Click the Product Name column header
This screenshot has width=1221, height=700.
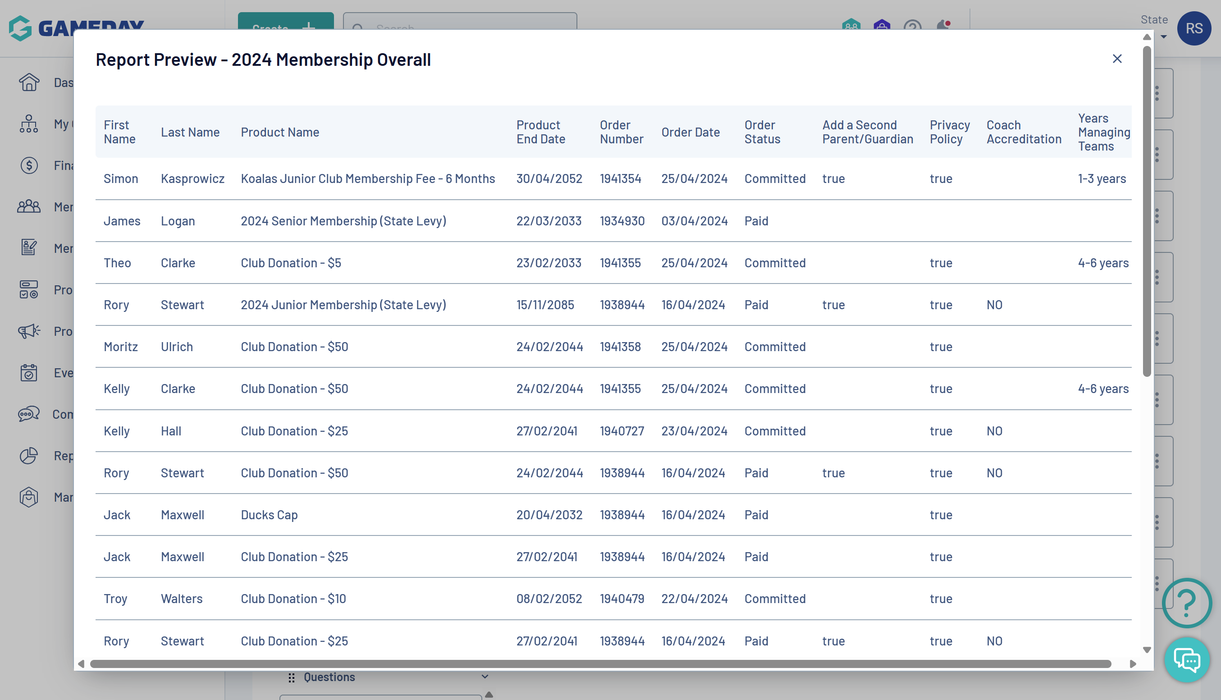[x=280, y=132]
